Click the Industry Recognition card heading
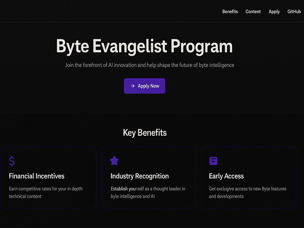The image size is (304, 228). point(140,176)
